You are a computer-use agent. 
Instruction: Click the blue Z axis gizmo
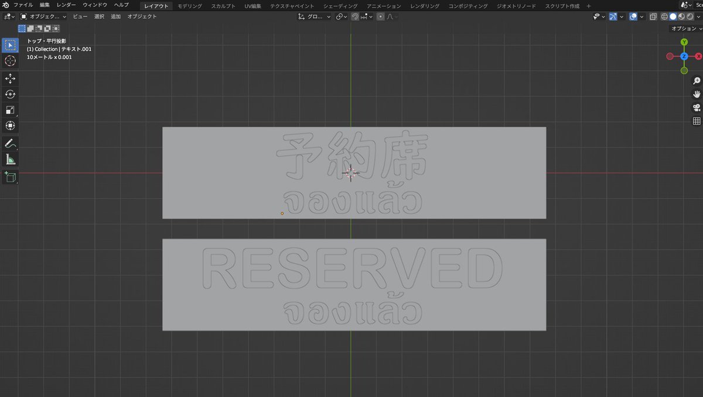click(x=684, y=56)
